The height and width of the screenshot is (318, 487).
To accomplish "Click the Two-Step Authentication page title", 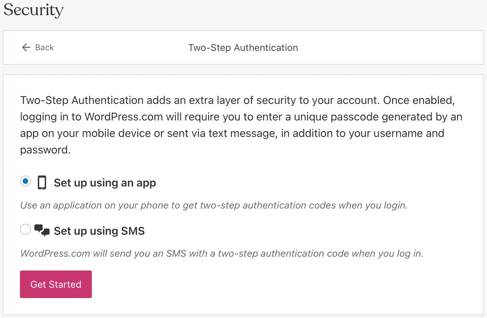I will pos(243,47).
